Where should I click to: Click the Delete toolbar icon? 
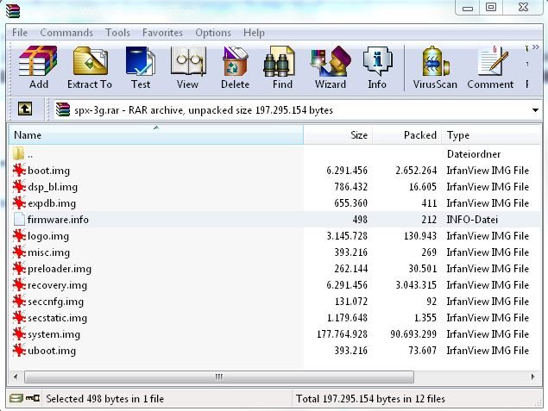pyautogui.click(x=235, y=61)
